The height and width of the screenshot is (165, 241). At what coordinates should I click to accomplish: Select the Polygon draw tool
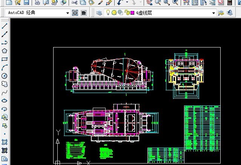5,51
